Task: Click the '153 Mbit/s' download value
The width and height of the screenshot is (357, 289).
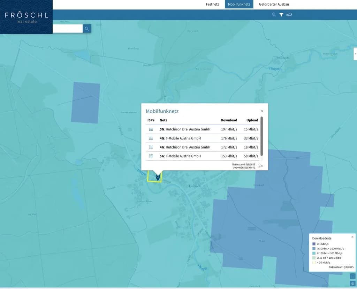Action: [x=229, y=156]
